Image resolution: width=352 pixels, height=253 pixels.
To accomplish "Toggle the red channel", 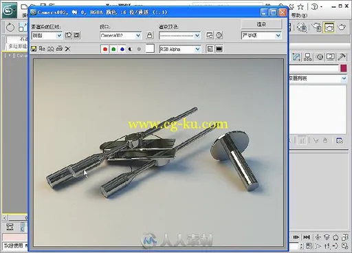I will point(105,49).
